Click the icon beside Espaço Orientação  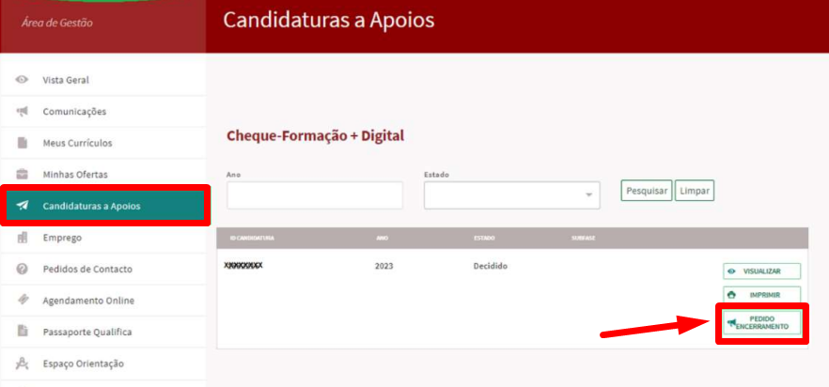(x=23, y=364)
